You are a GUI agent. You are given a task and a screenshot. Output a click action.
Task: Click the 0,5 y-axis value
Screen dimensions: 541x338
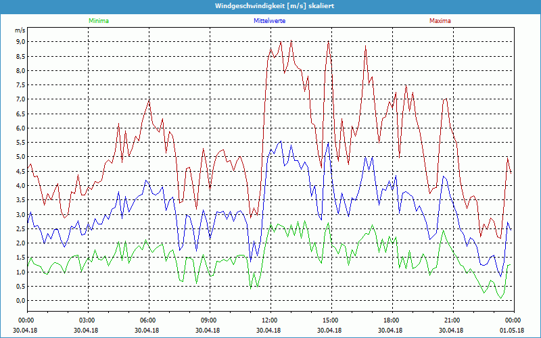tap(21, 286)
